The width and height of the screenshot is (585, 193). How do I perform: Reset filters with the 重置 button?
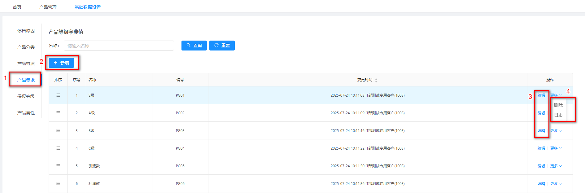click(x=222, y=46)
